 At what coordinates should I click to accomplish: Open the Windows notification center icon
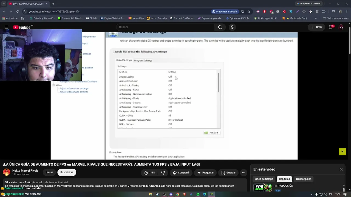pyautogui.click(x=345, y=194)
